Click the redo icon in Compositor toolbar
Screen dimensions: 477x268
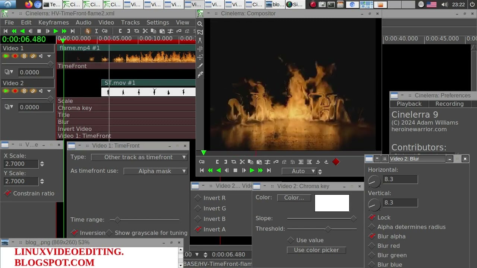tap(326, 162)
